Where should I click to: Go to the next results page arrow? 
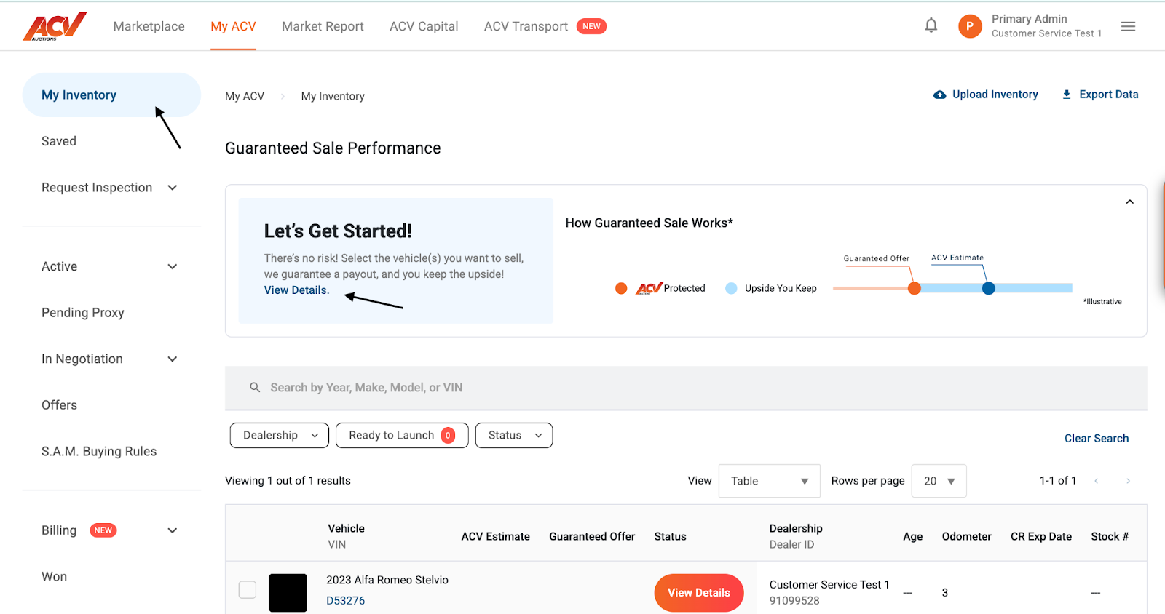tap(1128, 481)
